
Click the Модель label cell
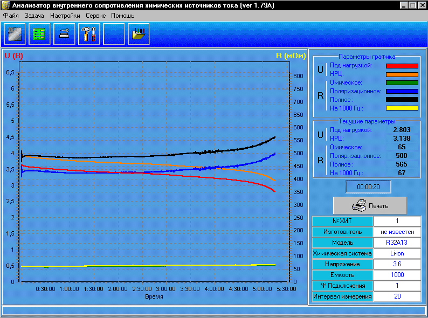click(x=342, y=243)
